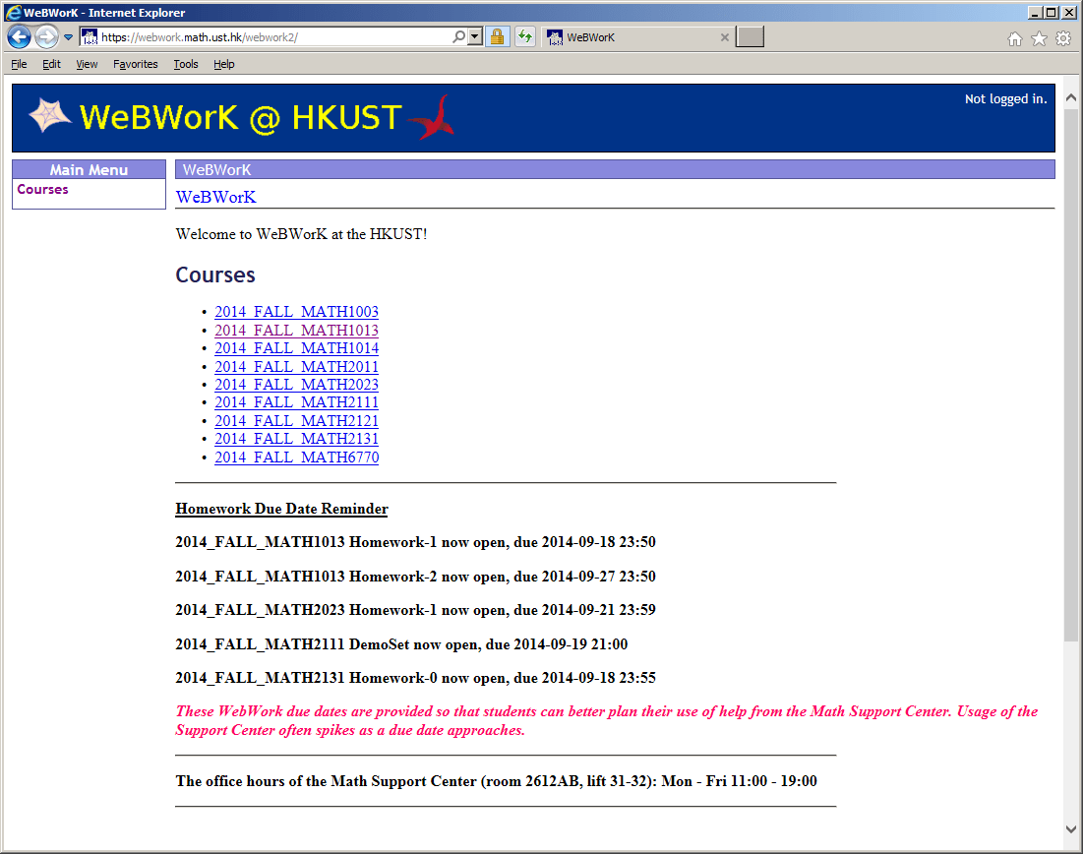Viewport: 1083px width, 854px height.
Task: Click the 'Welcome to WeBWorK at the HKUST!' text
Action: coord(301,234)
